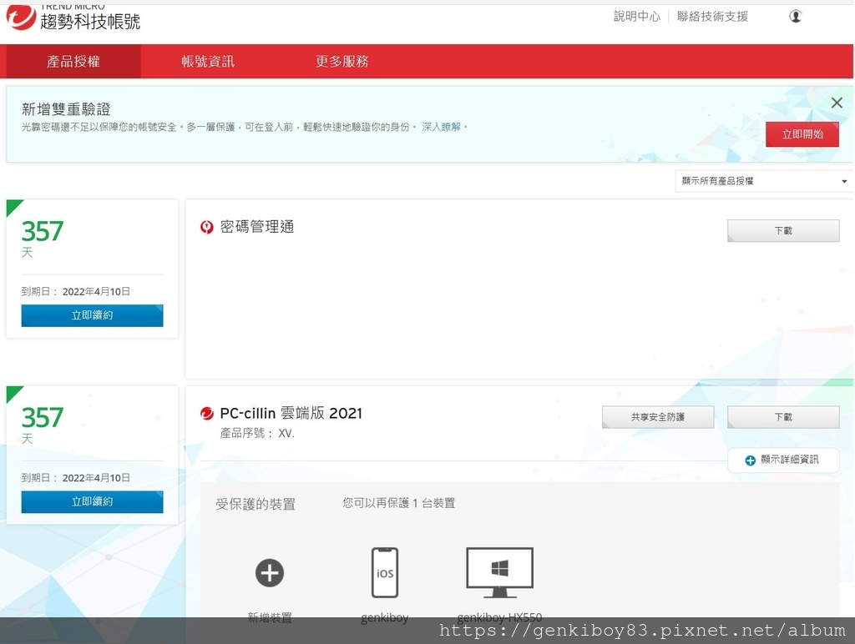This screenshot has width=855, height=644.
Task: Click the 產品序號 XV. serial number text
Action: [257, 433]
